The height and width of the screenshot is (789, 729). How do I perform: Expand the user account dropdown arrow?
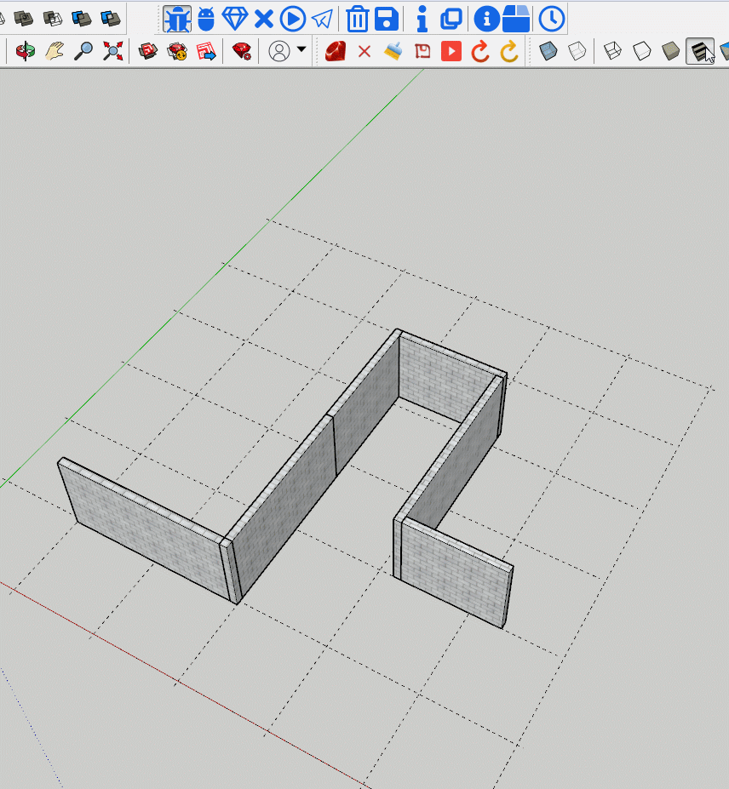point(301,51)
